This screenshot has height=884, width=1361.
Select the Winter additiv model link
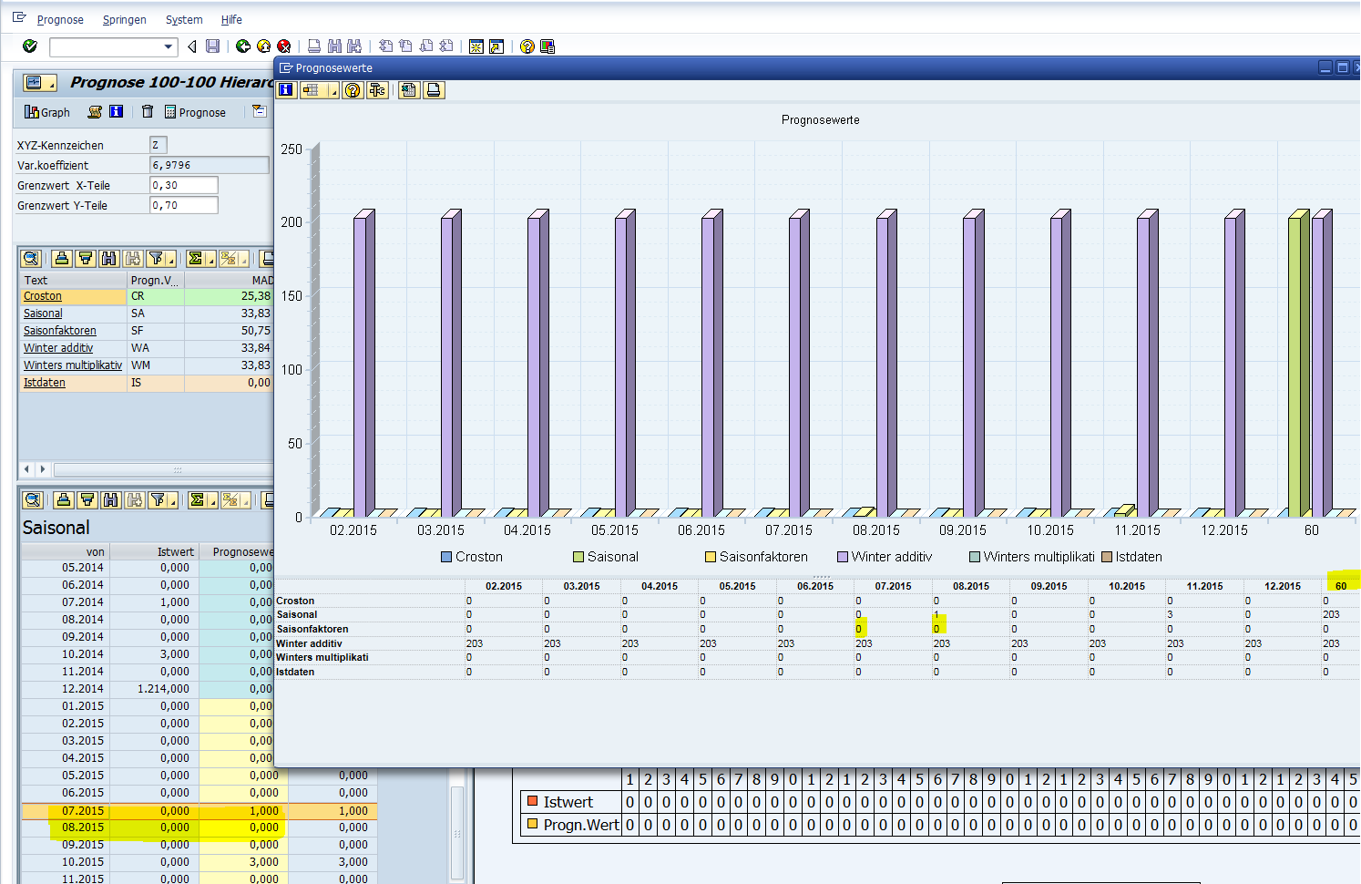pos(58,348)
